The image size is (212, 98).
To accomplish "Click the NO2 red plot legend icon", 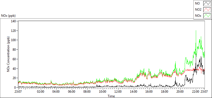I will (207, 10).
